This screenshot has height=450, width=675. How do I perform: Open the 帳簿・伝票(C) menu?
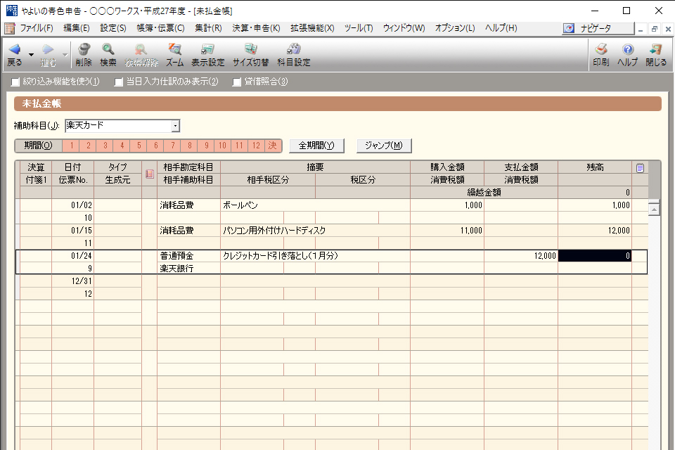160,28
